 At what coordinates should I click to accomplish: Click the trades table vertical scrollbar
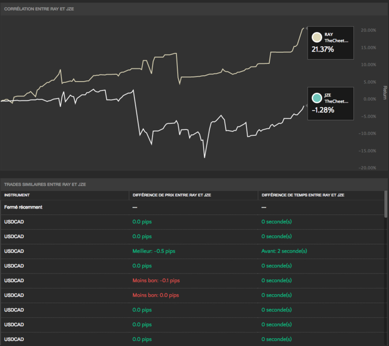pyautogui.click(x=385, y=204)
